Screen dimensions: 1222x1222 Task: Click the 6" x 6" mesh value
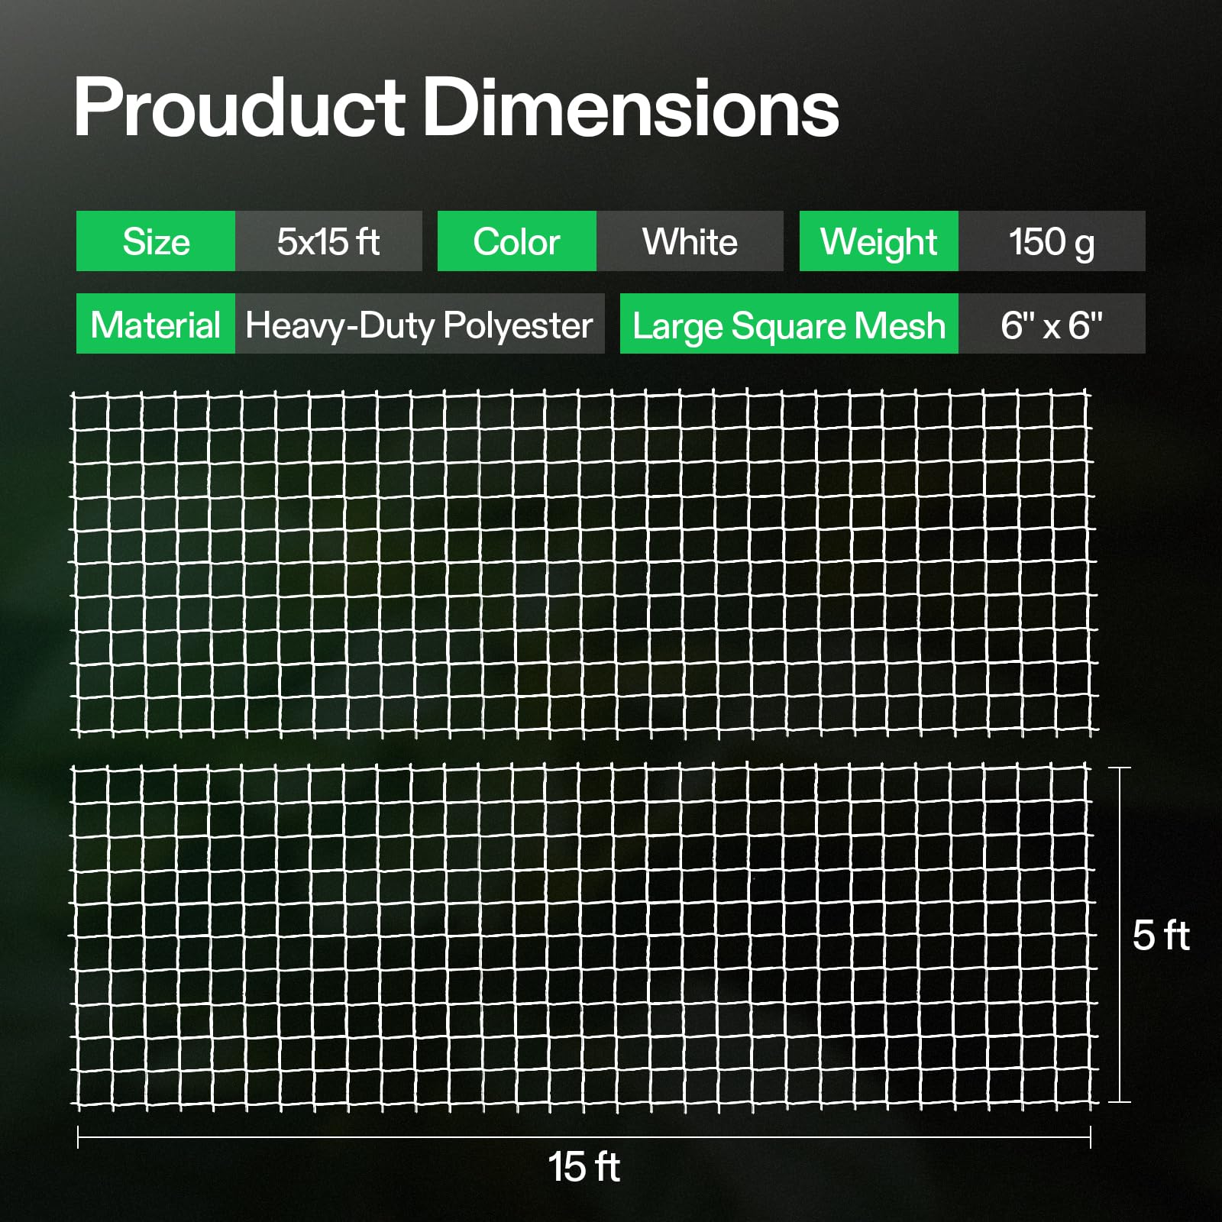[1052, 324]
